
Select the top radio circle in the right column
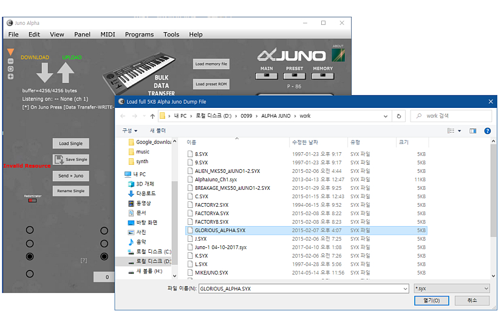click(x=104, y=230)
